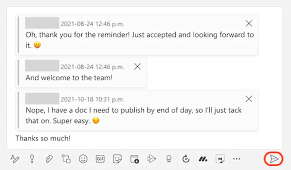Remove the 'thank you for the reminder' quote
Image resolution: width=291 pixels, height=170 pixels.
pos(249,23)
